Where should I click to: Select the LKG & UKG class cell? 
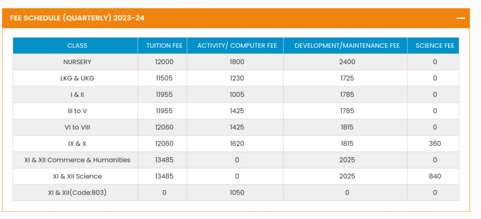pyautogui.click(x=77, y=78)
